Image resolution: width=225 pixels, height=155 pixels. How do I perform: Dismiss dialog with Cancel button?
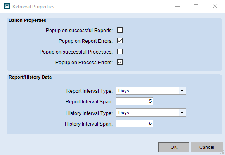[207, 147]
